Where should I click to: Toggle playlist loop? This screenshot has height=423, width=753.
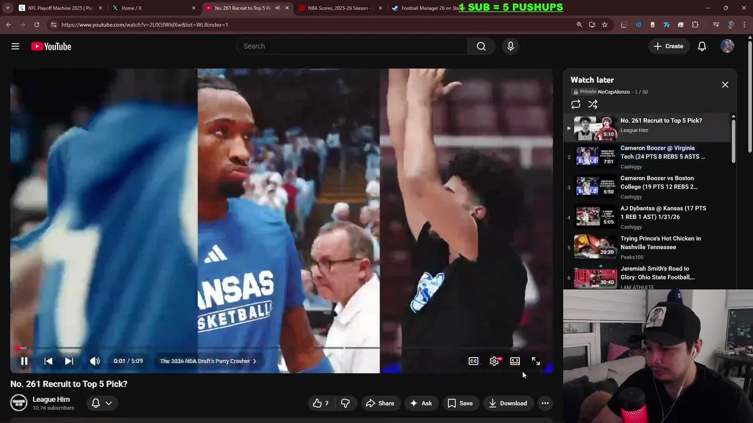tap(576, 104)
